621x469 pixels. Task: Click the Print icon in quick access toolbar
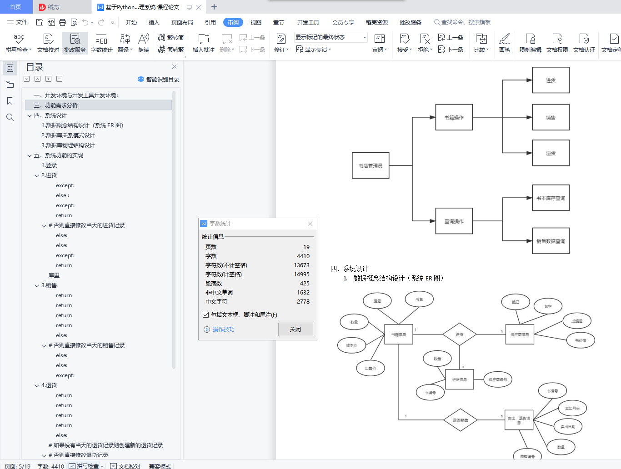pyautogui.click(x=62, y=22)
